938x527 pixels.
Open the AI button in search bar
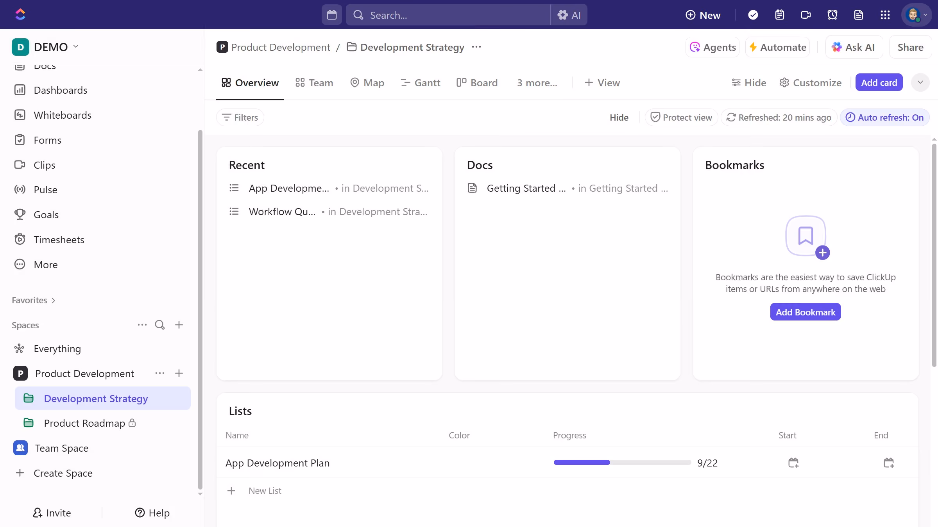pyautogui.click(x=569, y=15)
